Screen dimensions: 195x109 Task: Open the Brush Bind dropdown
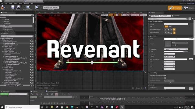click(x=191, y=39)
